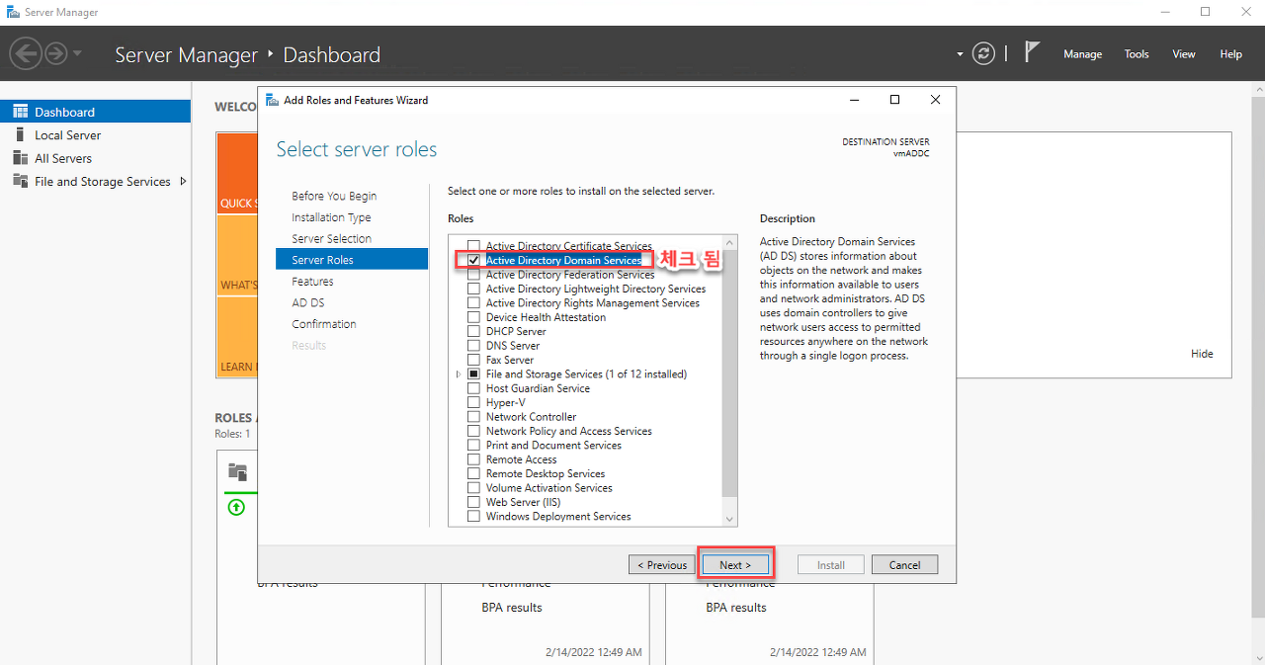1265x665 pixels.
Task: Check Windows Deployment Services role
Action: [x=473, y=517]
